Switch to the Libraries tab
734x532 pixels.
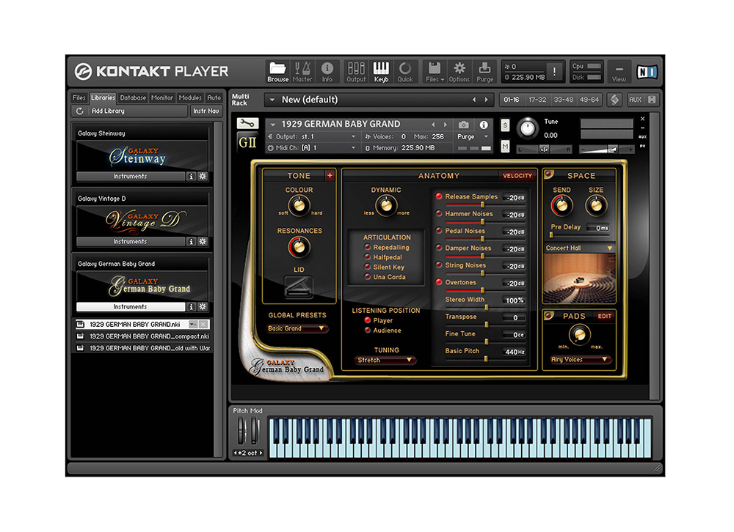click(103, 97)
